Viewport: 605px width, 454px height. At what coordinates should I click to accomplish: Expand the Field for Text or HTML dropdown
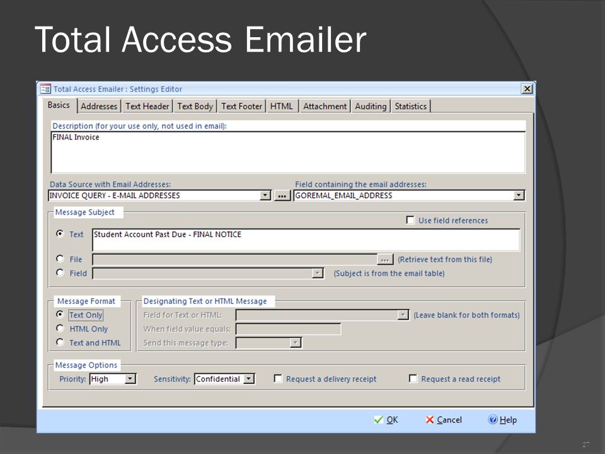pyautogui.click(x=403, y=315)
